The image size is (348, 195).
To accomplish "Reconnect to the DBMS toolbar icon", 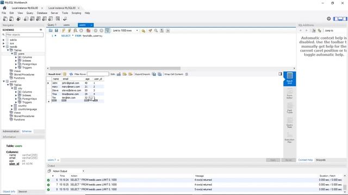I will click(x=65, y=19).
